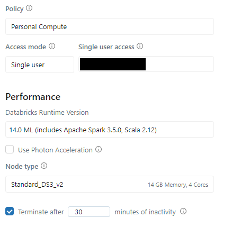Uncheck the Terminate after checkbox
This screenshot has height=227, width=232.
pyautogui.click(x=10, y=211)
